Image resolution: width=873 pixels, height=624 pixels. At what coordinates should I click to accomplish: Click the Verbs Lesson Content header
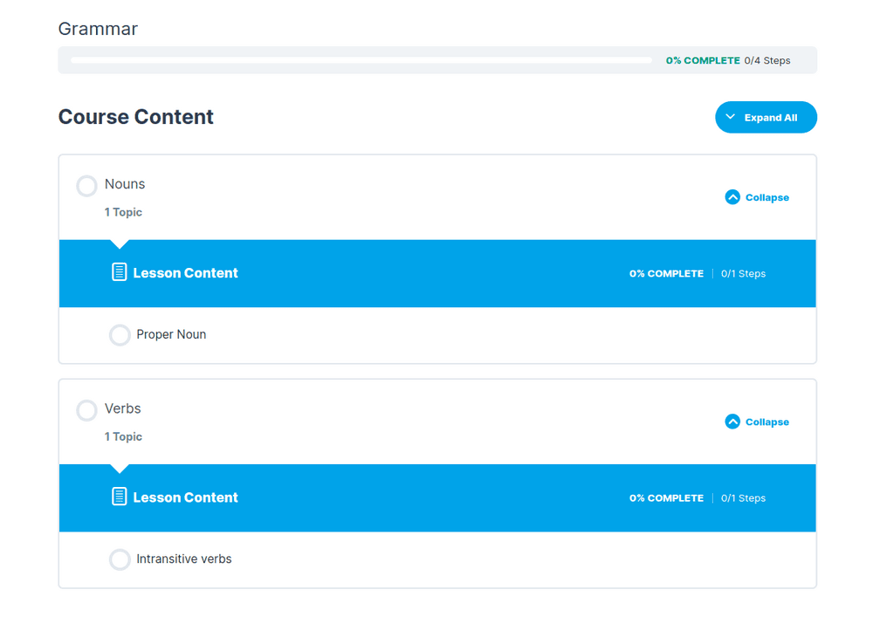185,497
